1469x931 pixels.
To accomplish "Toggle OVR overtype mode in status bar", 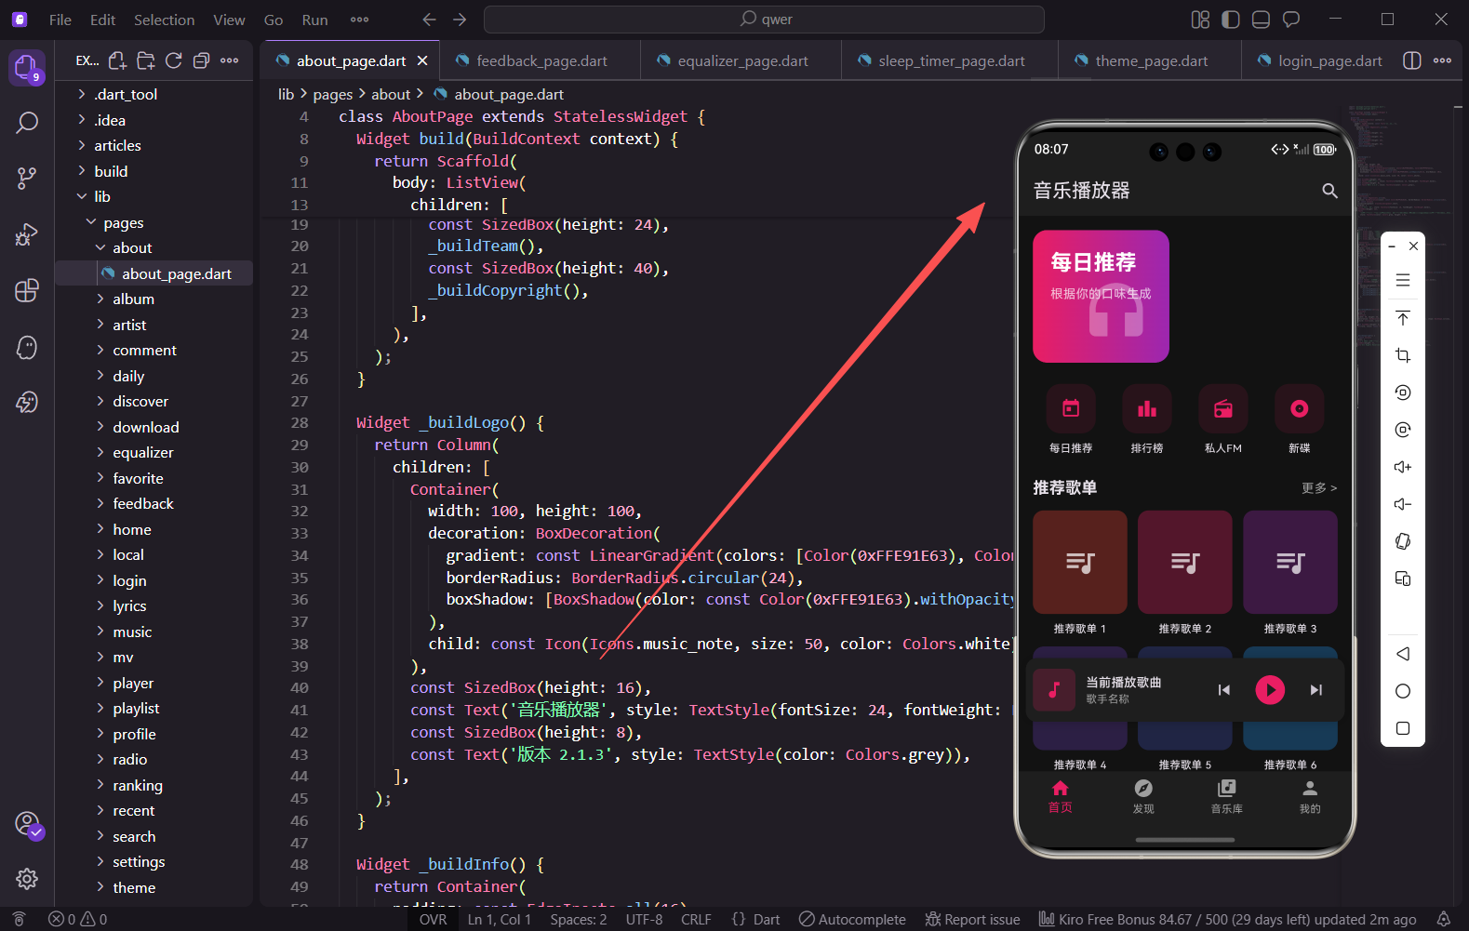I will 433,920.
